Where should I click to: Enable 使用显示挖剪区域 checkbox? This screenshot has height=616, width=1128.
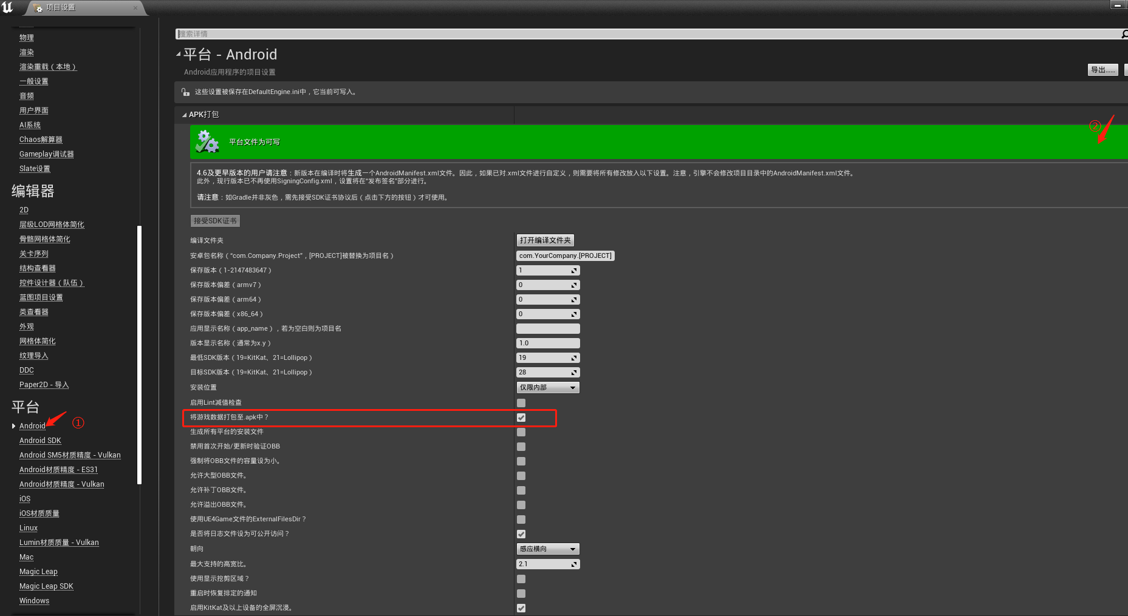[521, 579]
